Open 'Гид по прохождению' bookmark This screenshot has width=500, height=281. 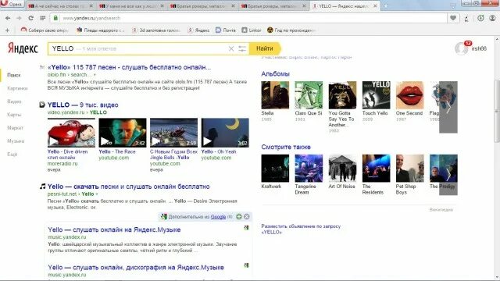[291, 30]
